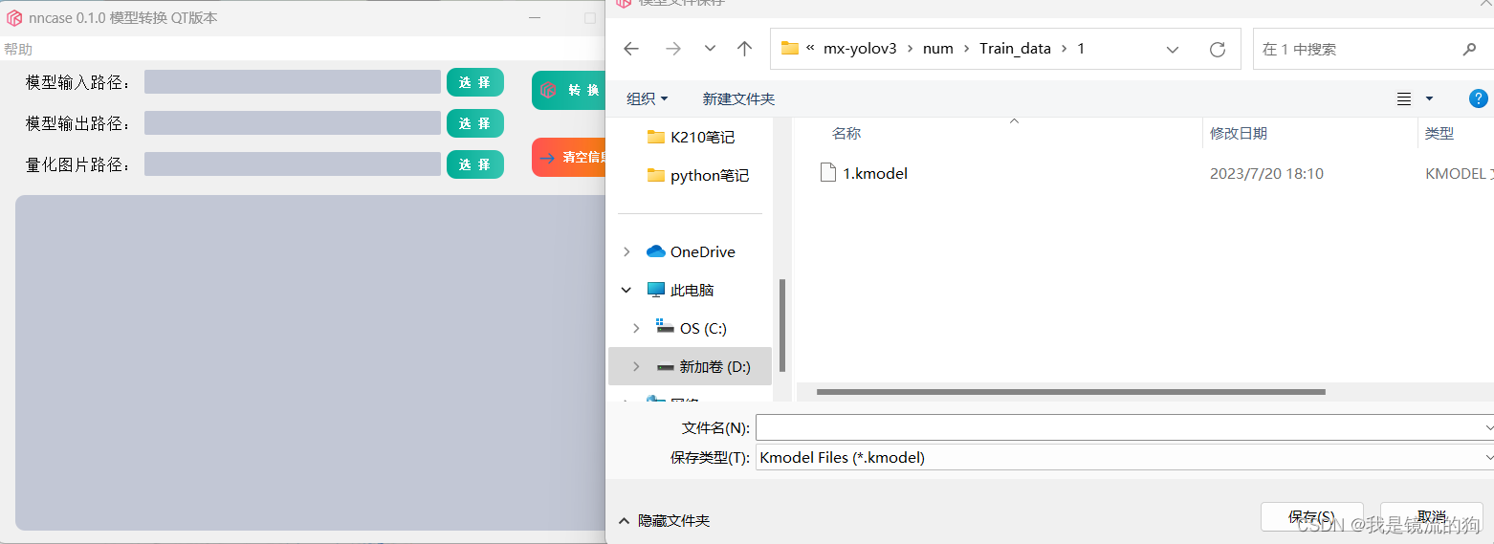Open the 帮助 menu in nncase

click(x=17, y=49)
